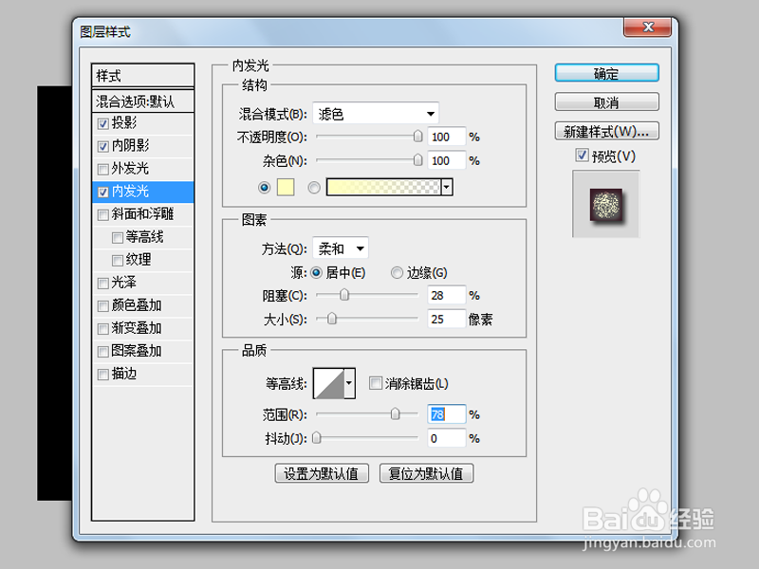Click the 杂色 value field
This screenshot has width=759, height=569.
click(446, 160)
